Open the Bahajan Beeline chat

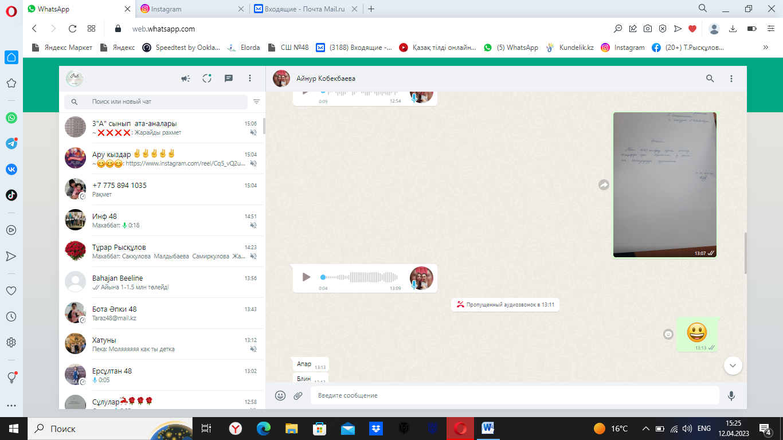click(162, 282)
